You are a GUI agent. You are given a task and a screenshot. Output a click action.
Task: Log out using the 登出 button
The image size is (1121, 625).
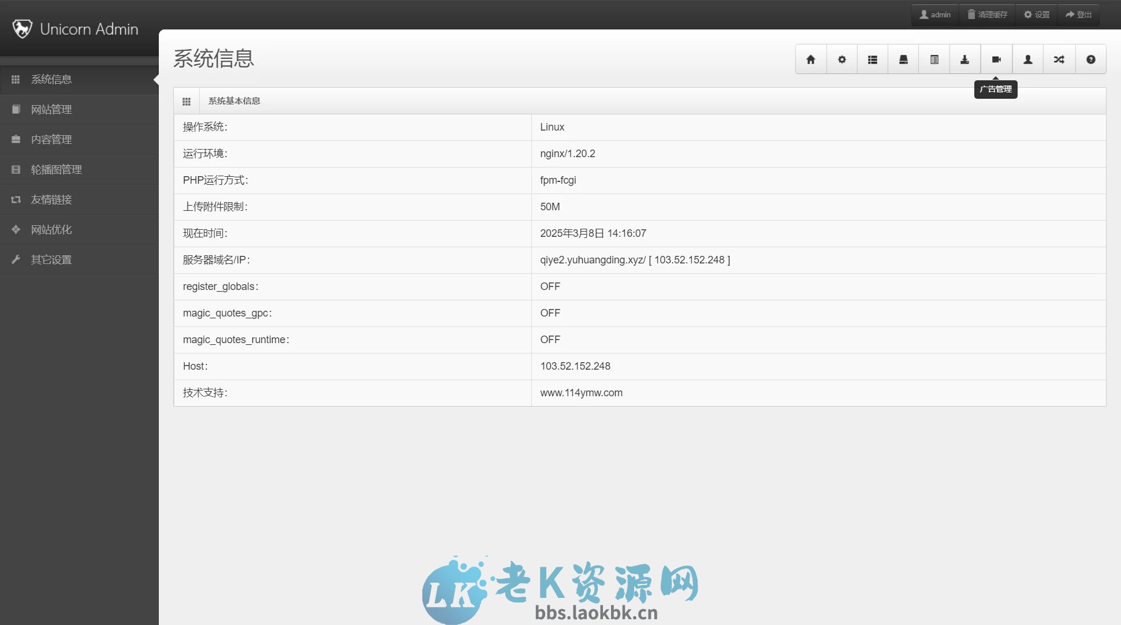(1079, 14)
